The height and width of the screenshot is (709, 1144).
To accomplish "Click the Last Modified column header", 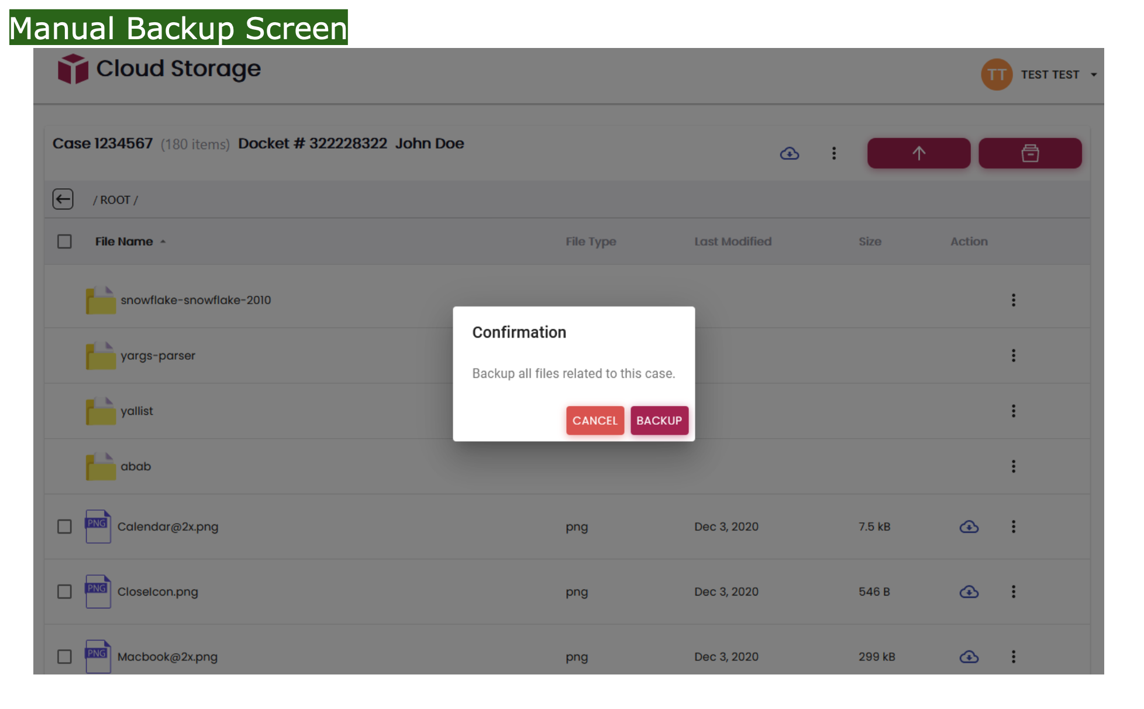I will 733,242.
